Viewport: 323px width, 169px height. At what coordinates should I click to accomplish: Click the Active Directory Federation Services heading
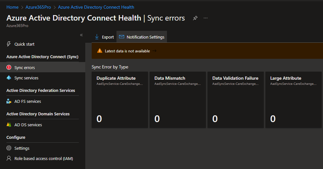(41, 90)
